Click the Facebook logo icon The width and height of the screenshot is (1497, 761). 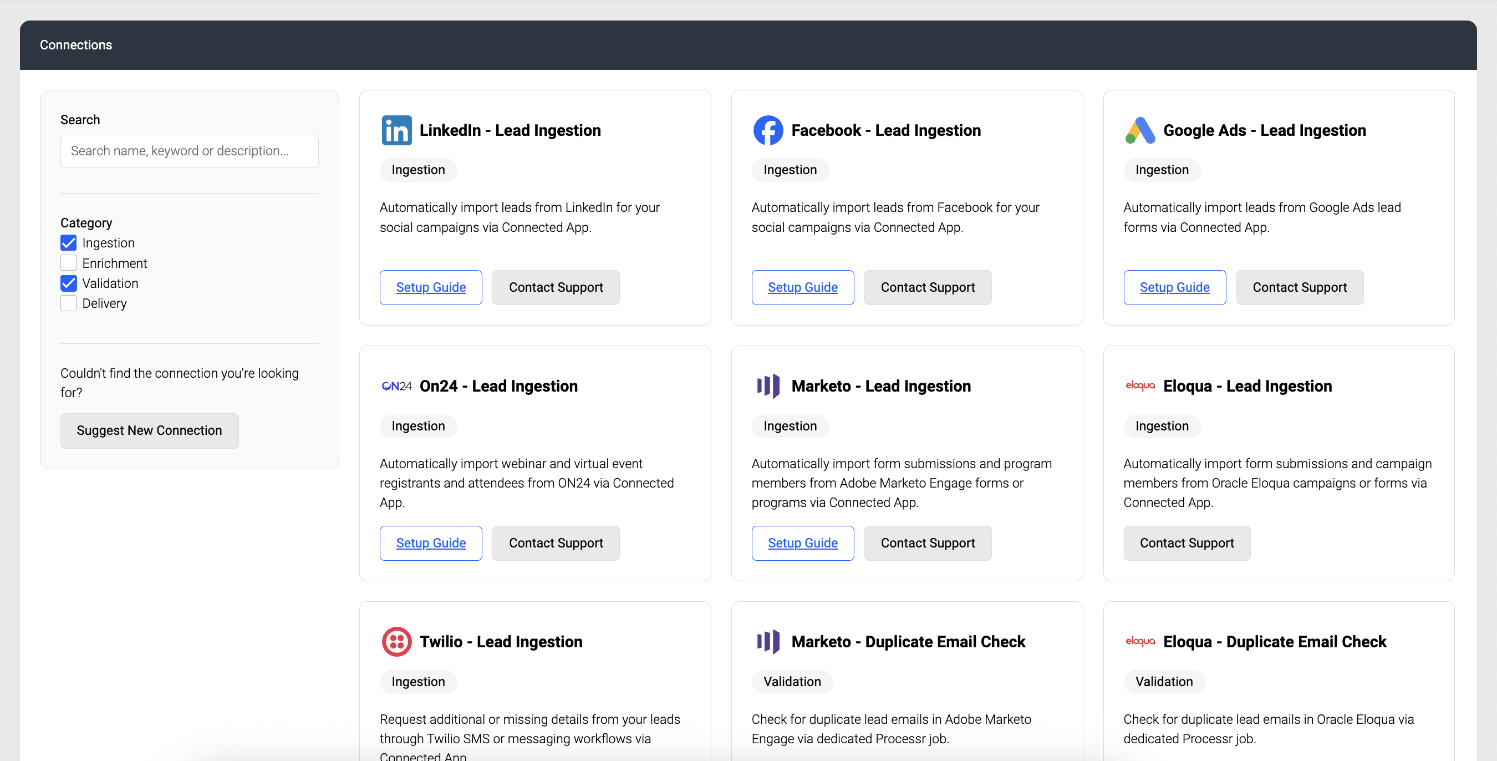(768, 130)
